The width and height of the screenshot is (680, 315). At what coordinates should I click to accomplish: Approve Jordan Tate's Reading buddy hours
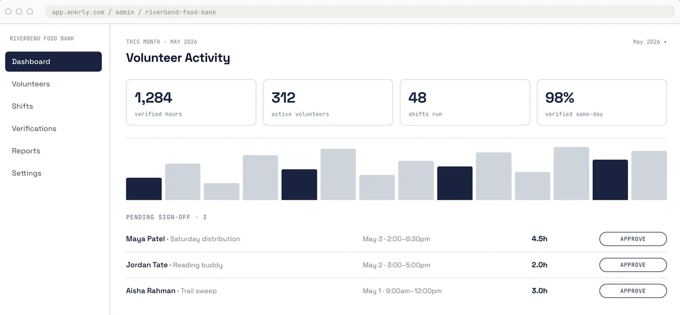(x=633, y=265)
